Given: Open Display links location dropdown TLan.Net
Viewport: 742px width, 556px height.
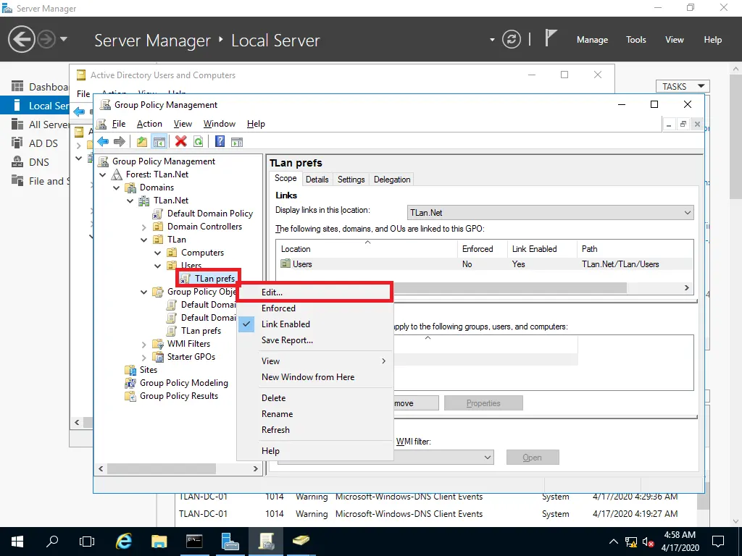Looking at the screenshot, I should point(551,213).
